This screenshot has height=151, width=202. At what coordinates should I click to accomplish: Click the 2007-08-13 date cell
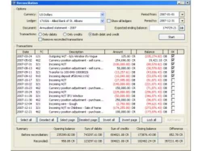click(25, 68)
